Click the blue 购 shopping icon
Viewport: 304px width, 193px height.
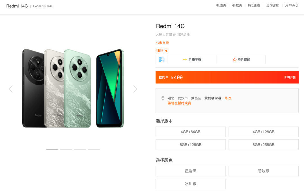161,60
